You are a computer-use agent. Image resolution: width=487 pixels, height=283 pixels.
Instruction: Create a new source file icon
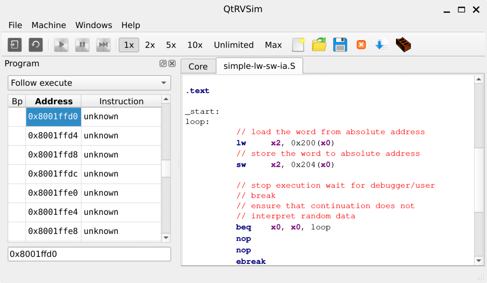pos(298,45)
